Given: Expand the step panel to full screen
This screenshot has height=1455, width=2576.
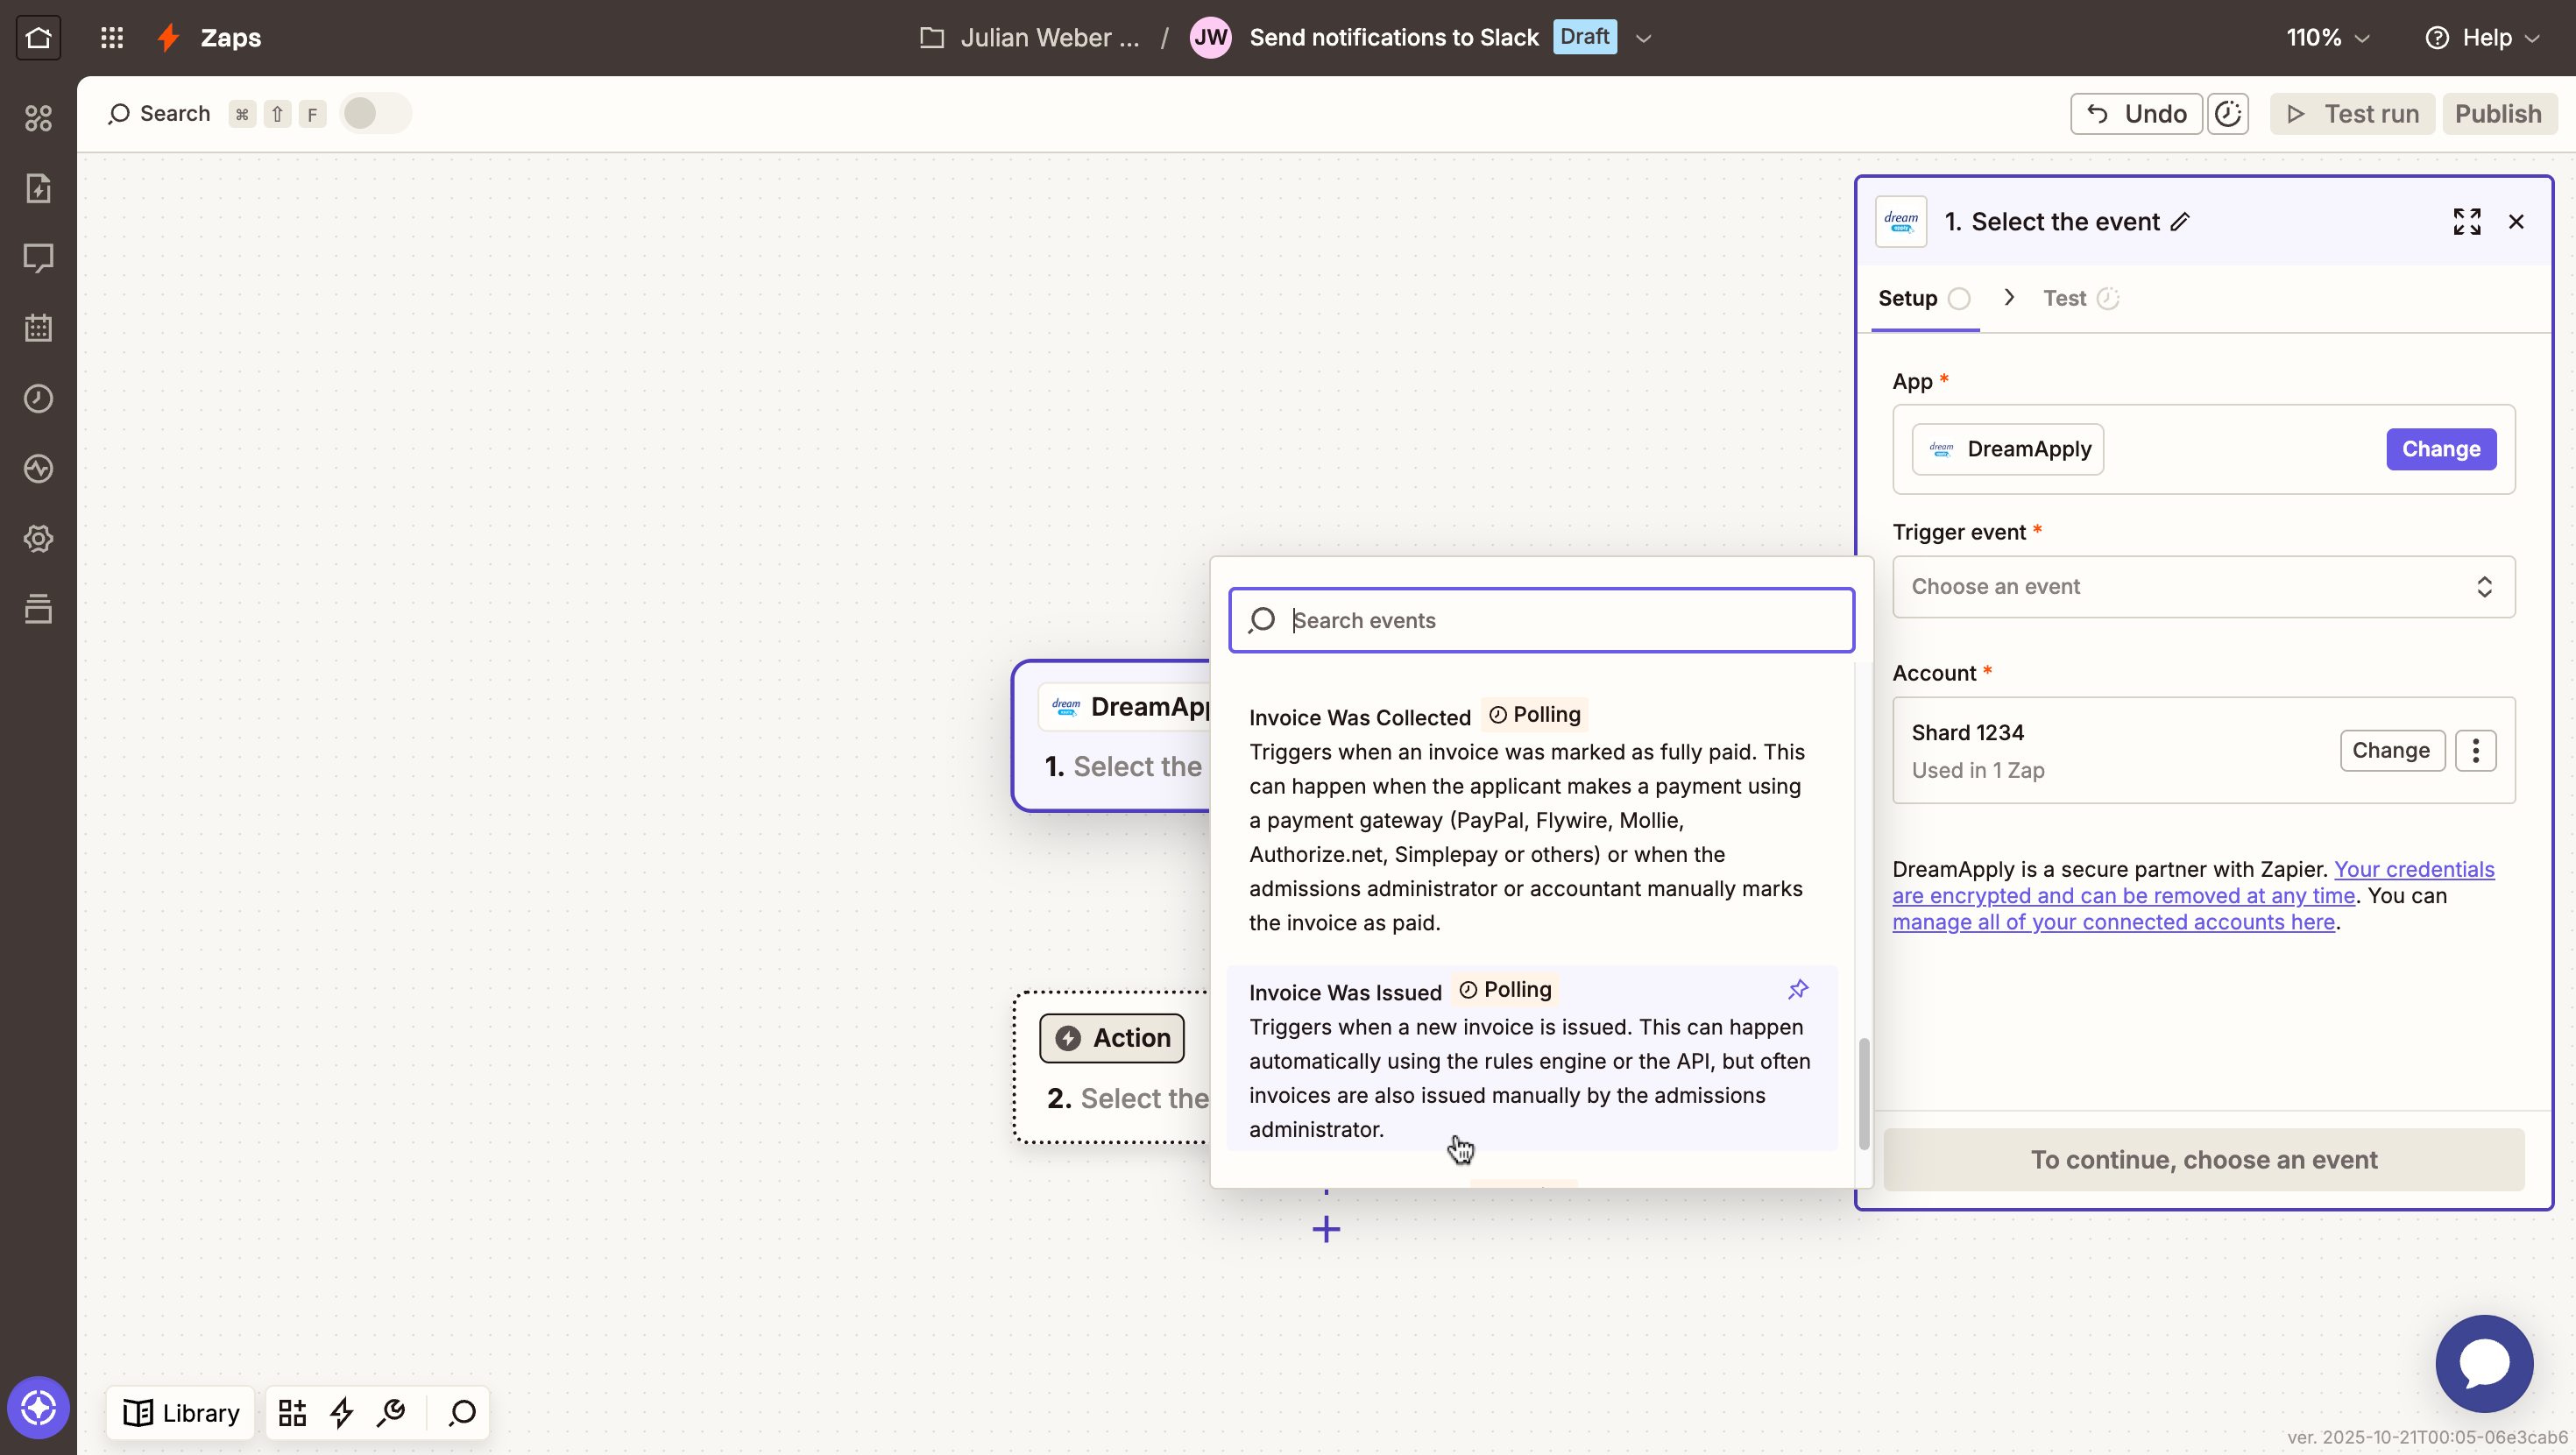Looking at the screenshot, I should [x=2467, y=222].
